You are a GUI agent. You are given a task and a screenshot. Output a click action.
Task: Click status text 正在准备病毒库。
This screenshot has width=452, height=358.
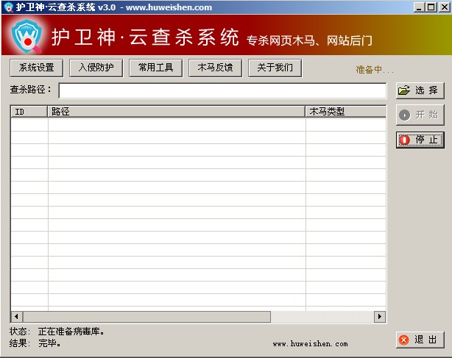71,332
